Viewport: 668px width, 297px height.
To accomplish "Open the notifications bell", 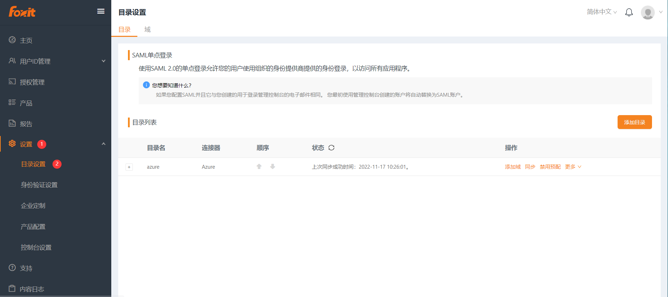I will click(629, 13).
